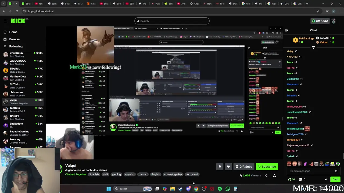Click the bookmark star in the address bar
The height and width of the screenshot is (193, 344).
coord(318,11)
